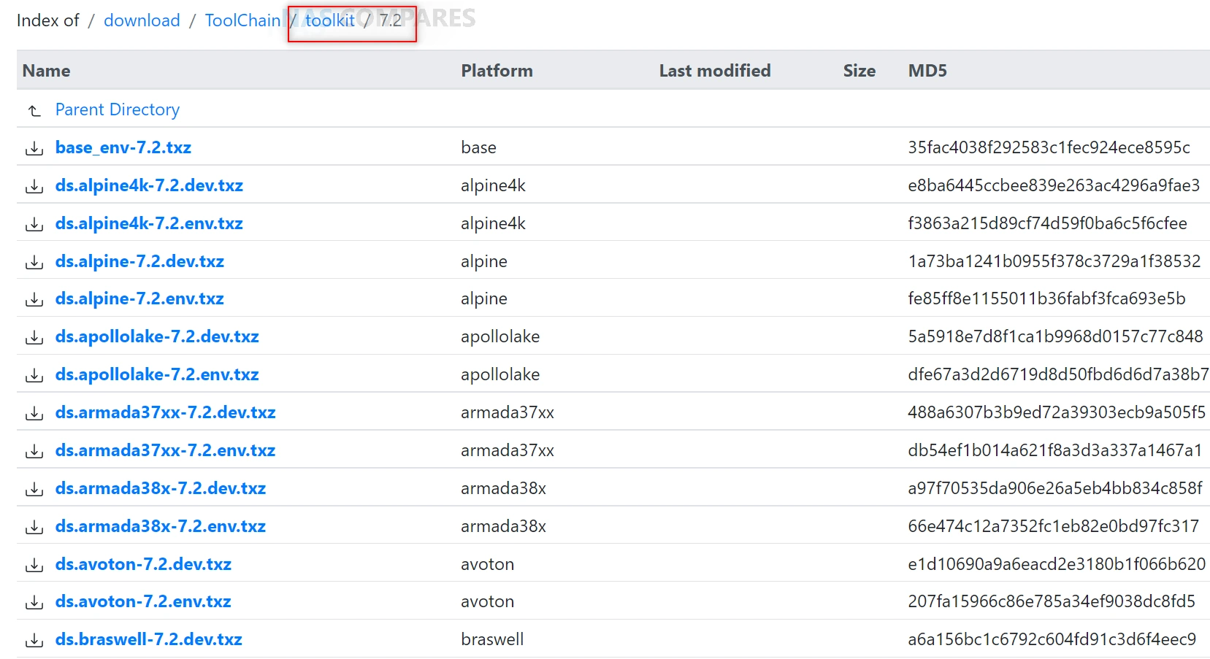The width and height of the screenshot is (1210, 659).
Task: Click download icon beside ds.apollolake-7.2.env.txz
Action: pos(34,376)
